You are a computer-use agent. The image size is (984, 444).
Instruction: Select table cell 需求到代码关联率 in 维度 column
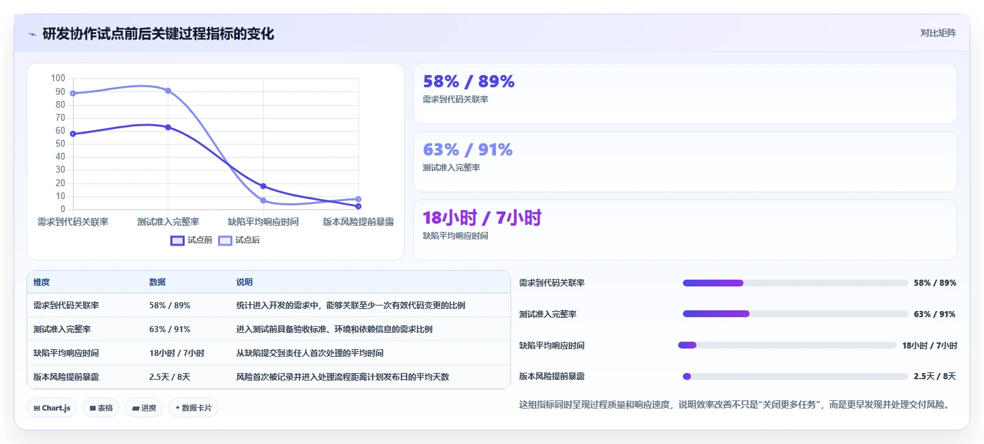click(66, 306)
